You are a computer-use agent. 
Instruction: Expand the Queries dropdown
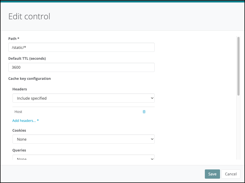[83, 158]
